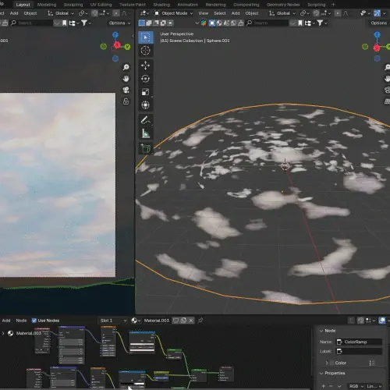Collapse the Properties panel in sidebar

tap(321, 373)
